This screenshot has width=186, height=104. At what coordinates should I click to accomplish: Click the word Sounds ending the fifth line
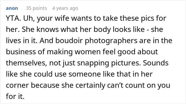coord(155,63)
